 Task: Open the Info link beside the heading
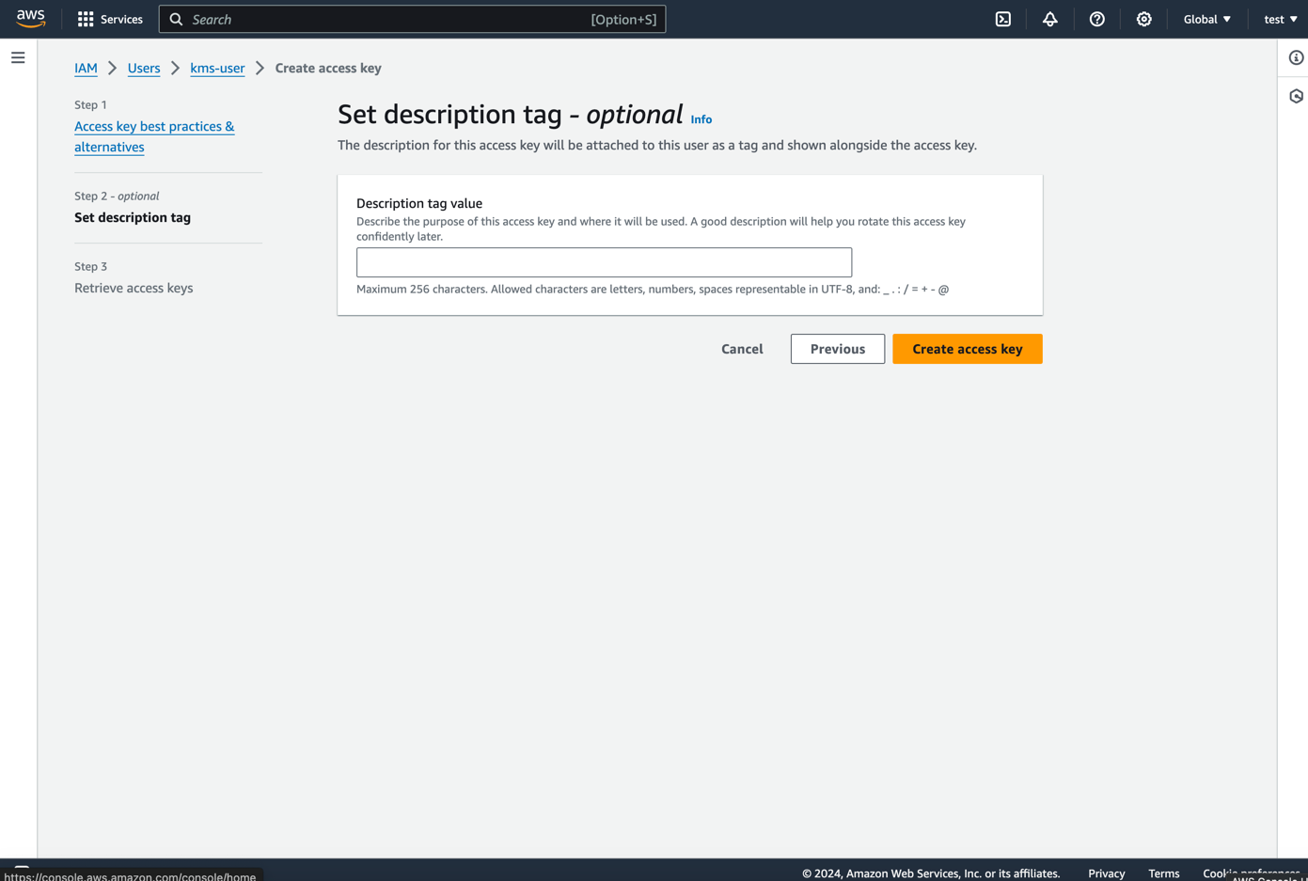coord(701,119)
